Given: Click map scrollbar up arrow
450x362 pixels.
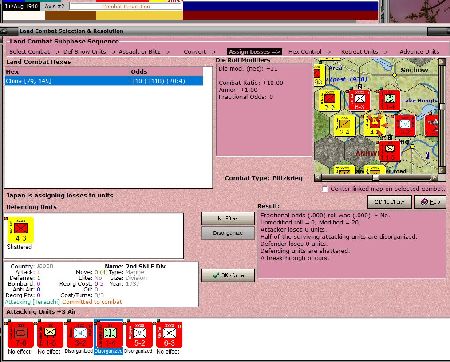Looking at the screenshot, I should pyautogui.click(x=442, y=61).
